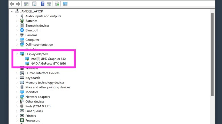Click the Biometric devices fingerprint icon
The height and width of the screenshot is (124, 222).
click(22, 25)
